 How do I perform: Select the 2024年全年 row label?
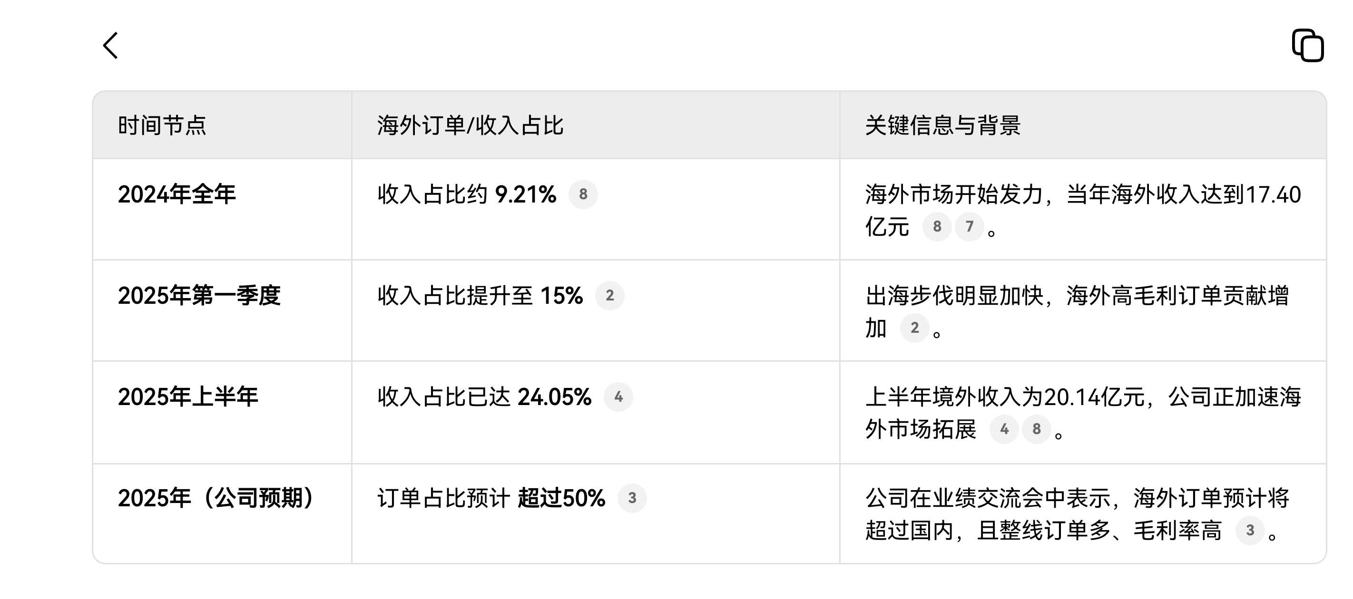177,195
